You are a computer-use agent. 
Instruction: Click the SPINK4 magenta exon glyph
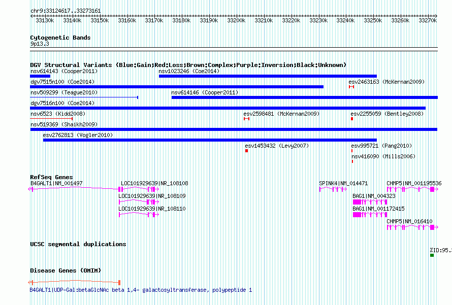pos(333,189)
